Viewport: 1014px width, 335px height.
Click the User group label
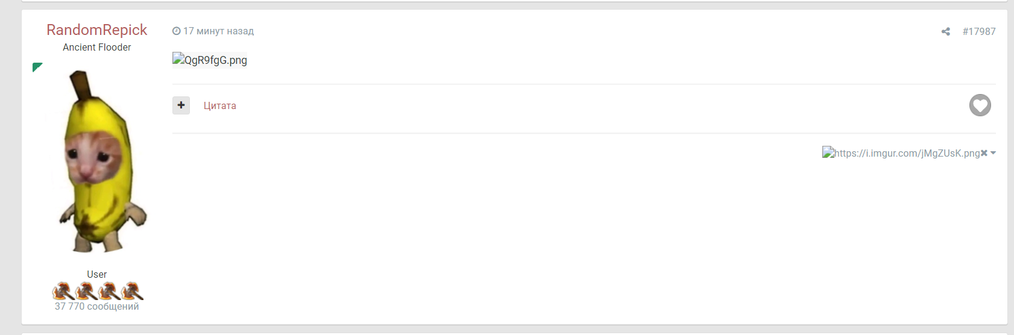tap(96, 275)
